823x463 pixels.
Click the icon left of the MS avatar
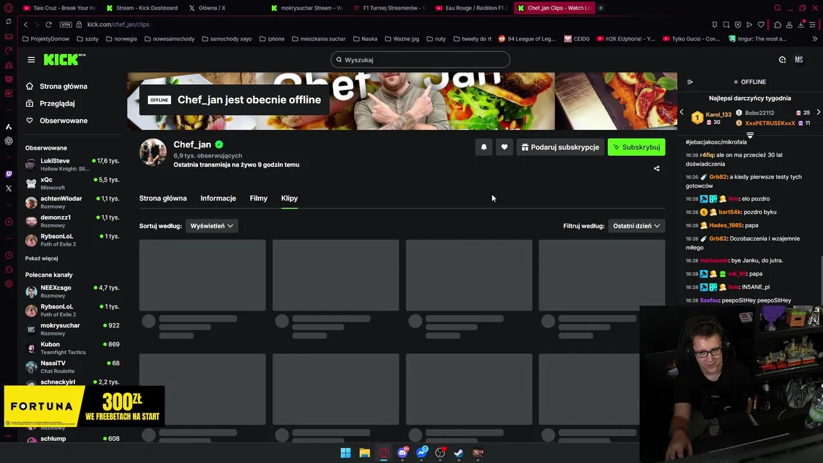(782, 60)
